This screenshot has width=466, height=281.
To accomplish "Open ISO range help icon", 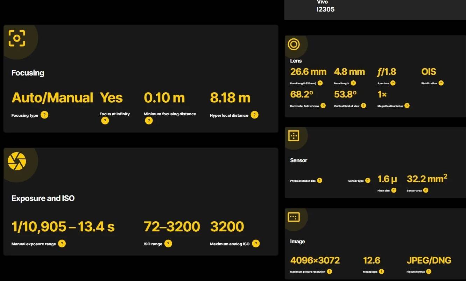I will click(168, 244).
